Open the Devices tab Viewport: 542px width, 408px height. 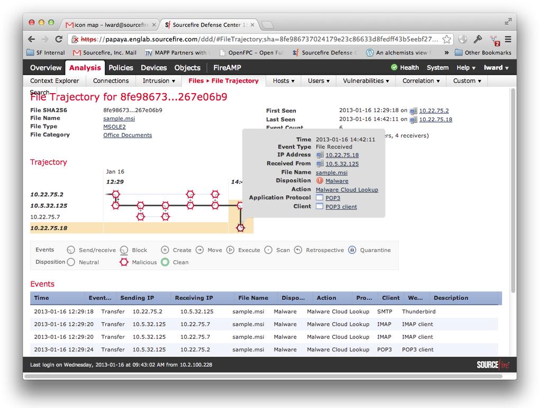pos(153,68)
